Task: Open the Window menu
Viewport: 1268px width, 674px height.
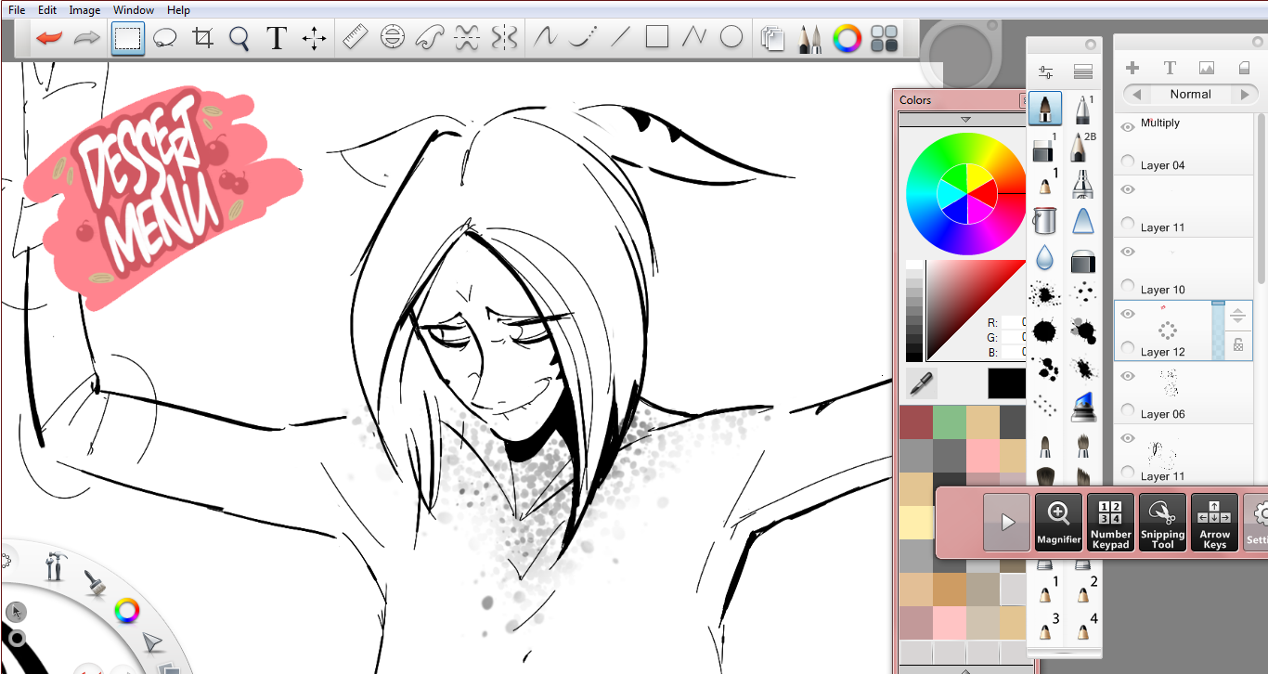Action: pyautogui.click(x=134, y=10)
